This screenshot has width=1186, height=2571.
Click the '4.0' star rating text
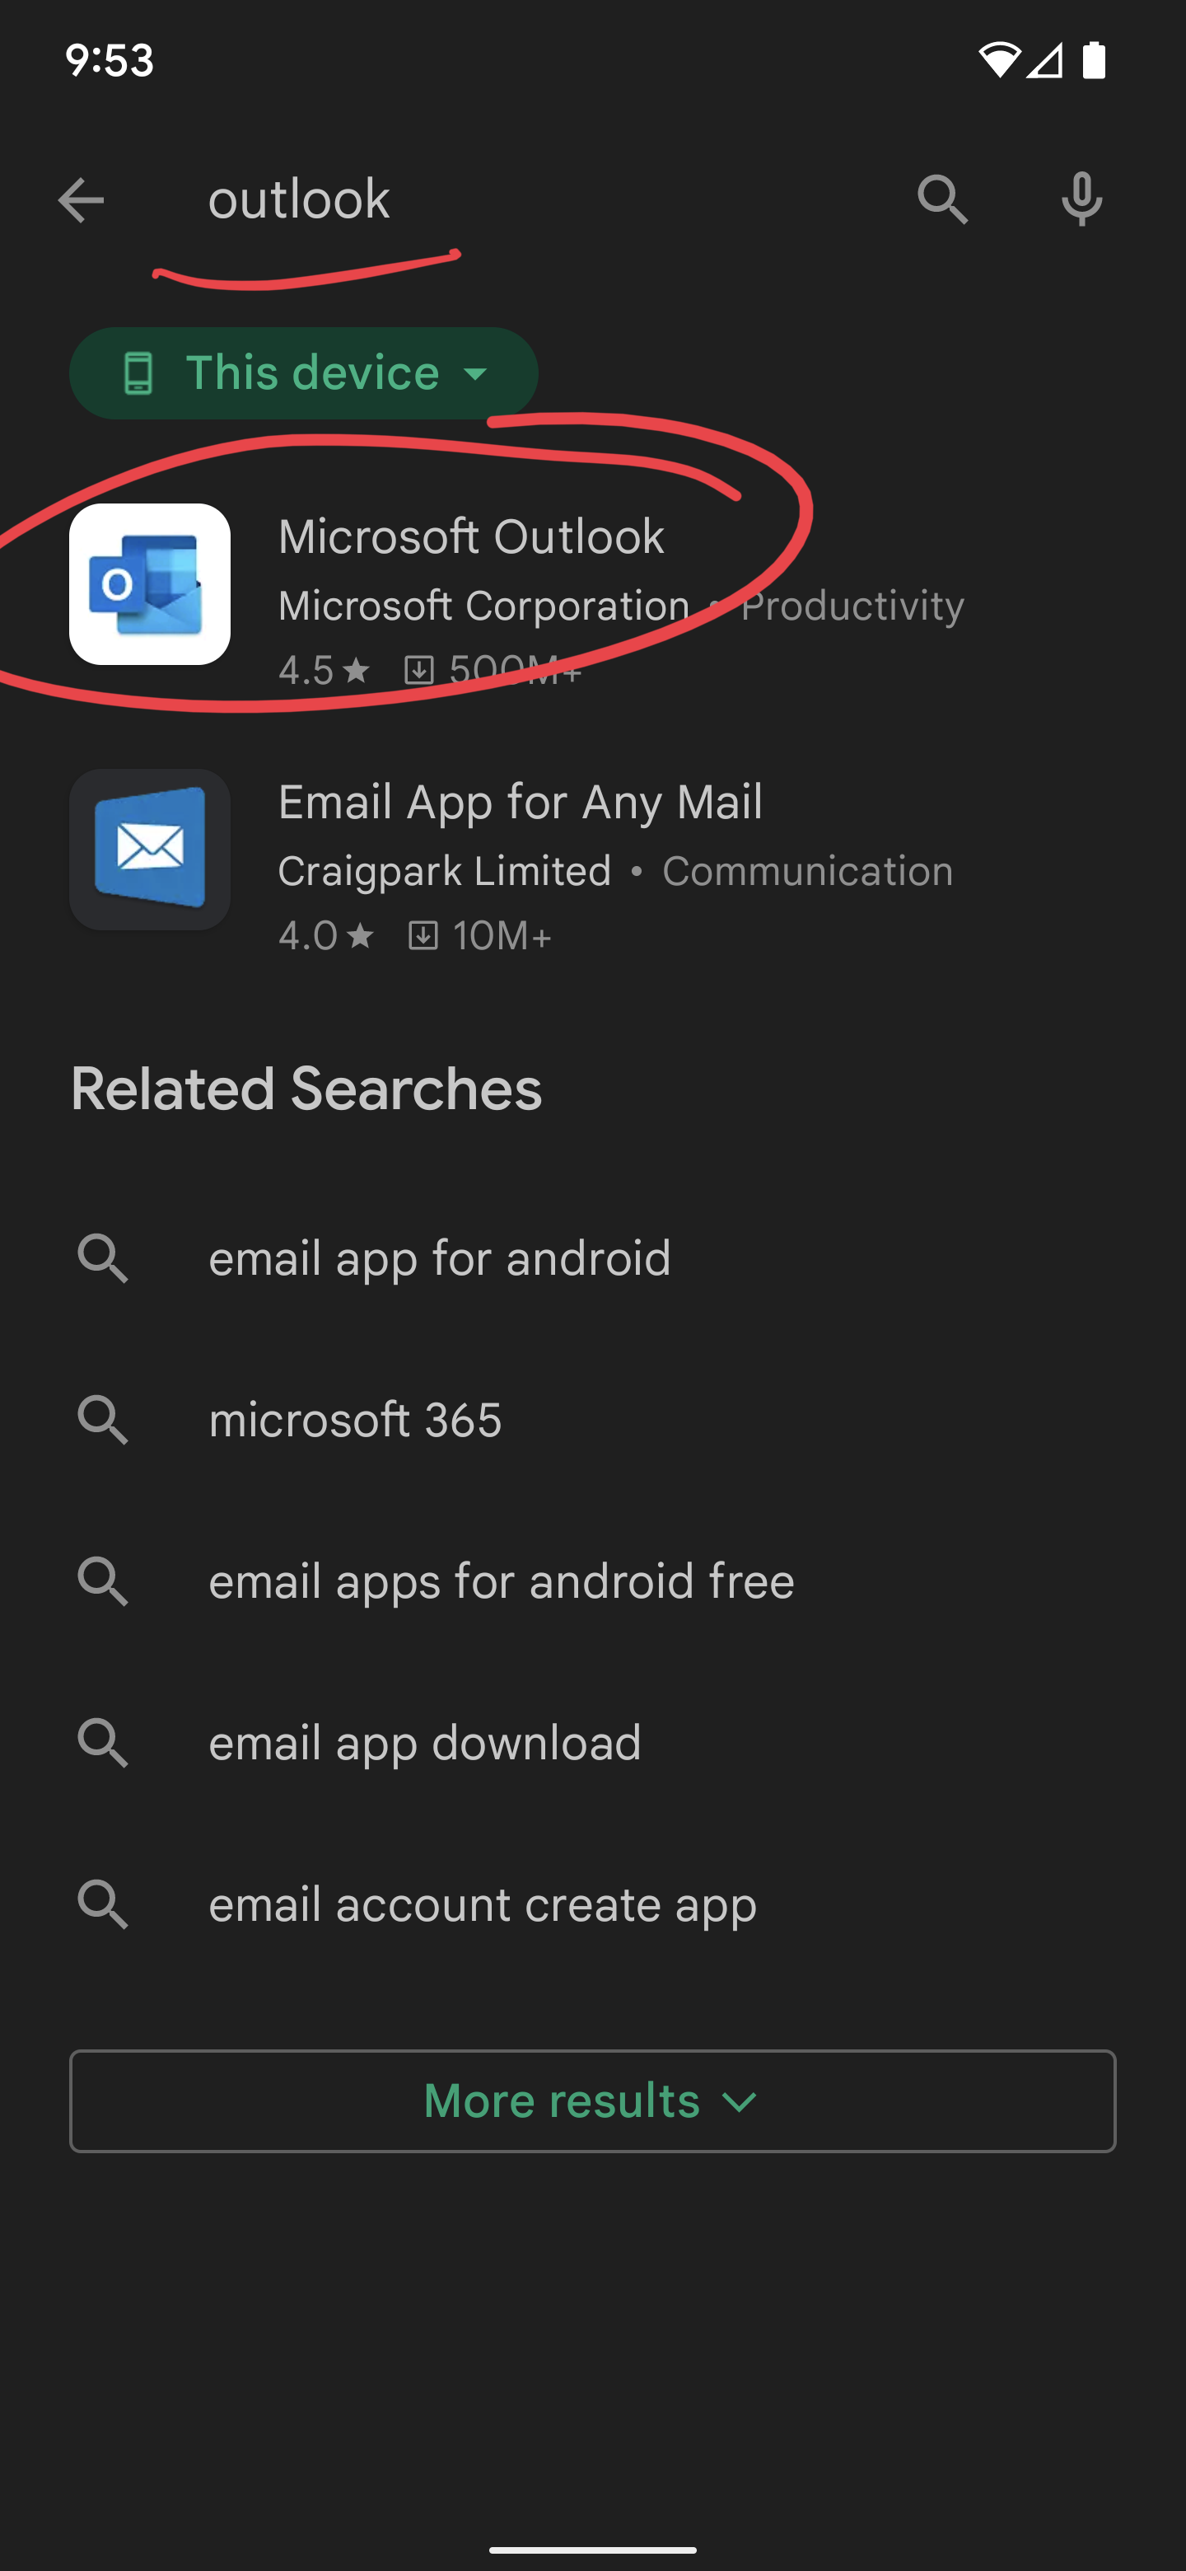(325, 936)
